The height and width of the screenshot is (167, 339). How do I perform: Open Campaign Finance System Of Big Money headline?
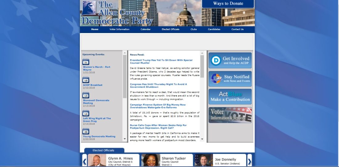click(x=158, y=106)
